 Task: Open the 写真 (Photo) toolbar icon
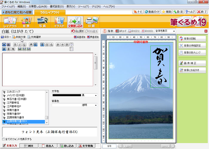coord(42,22)
